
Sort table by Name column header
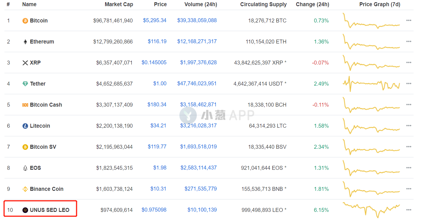click(29, 4)
